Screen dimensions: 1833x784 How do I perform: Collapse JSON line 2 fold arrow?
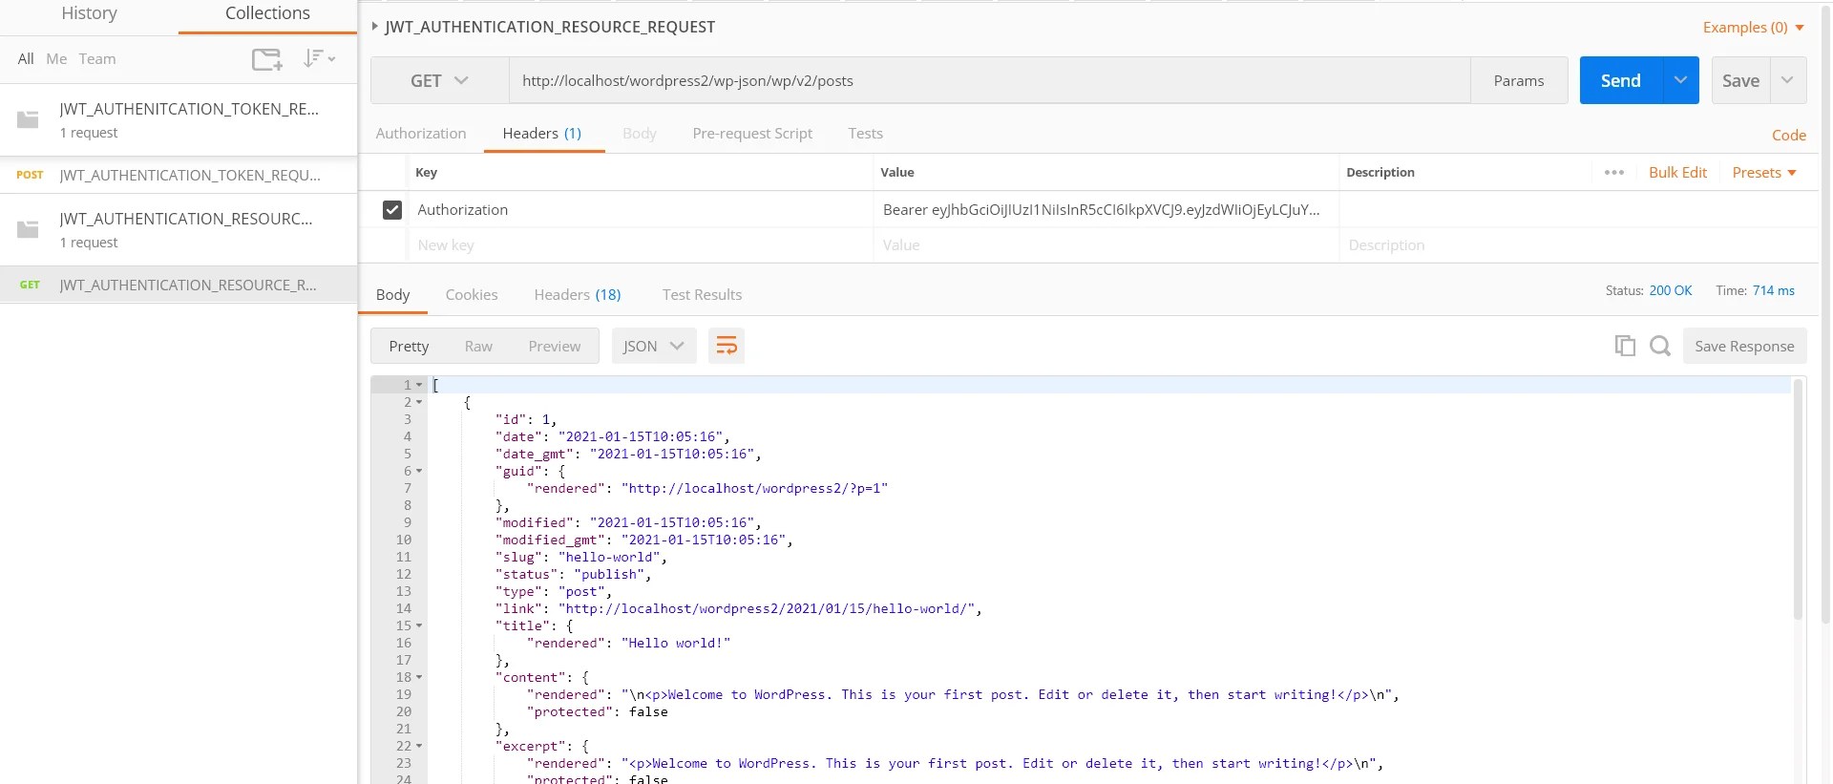click(x=419, y=402)
